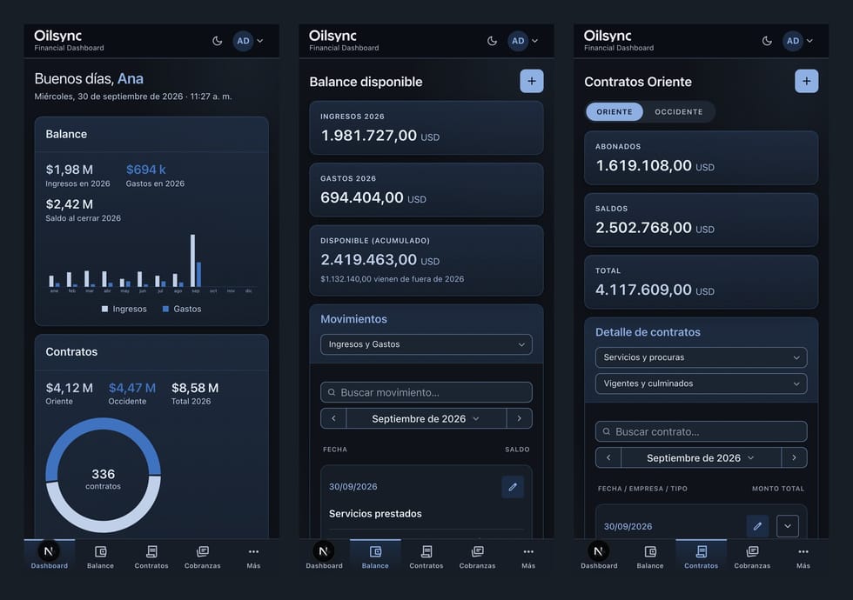The image size is (853, 600).
Task: Focus the Buscar movimiento search field
Action: point(426,392)
